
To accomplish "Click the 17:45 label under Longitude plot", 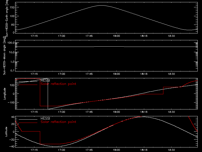I will pos(89,112).
